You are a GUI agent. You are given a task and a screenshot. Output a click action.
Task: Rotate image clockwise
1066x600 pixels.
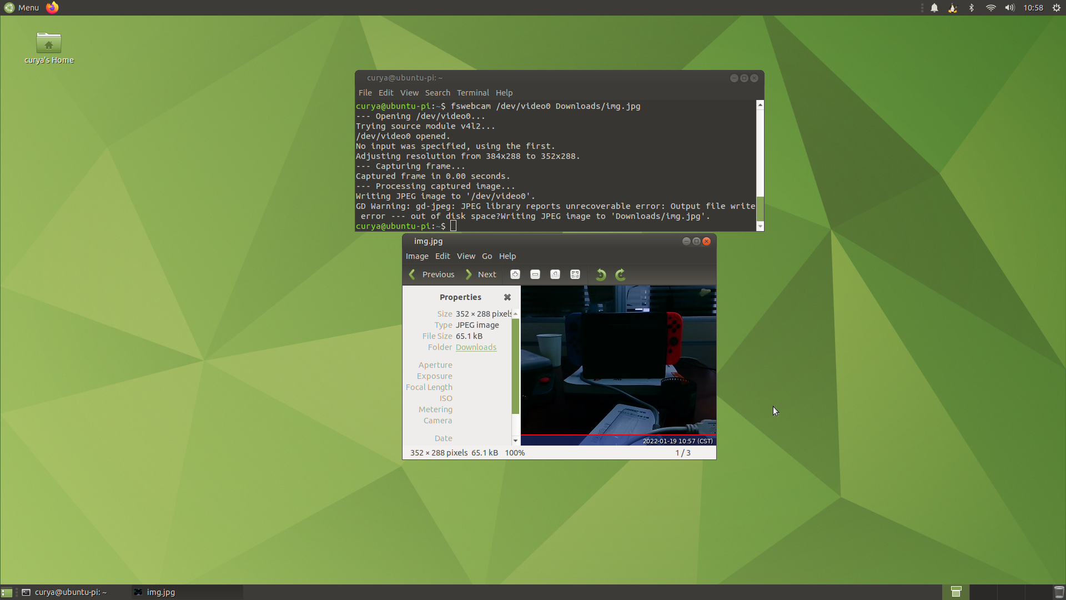(621, 274)
